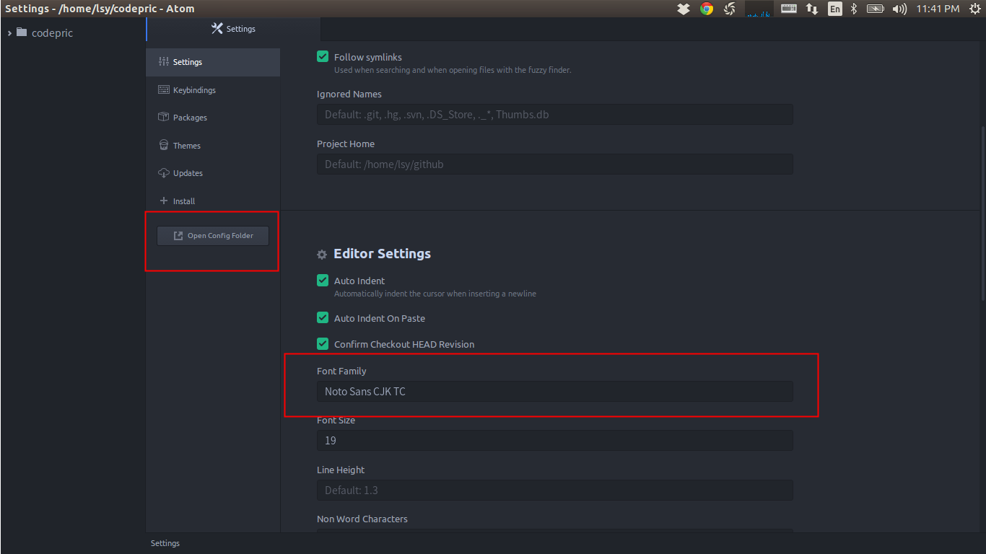Click the Editor Settings heading

pos(382,254)
